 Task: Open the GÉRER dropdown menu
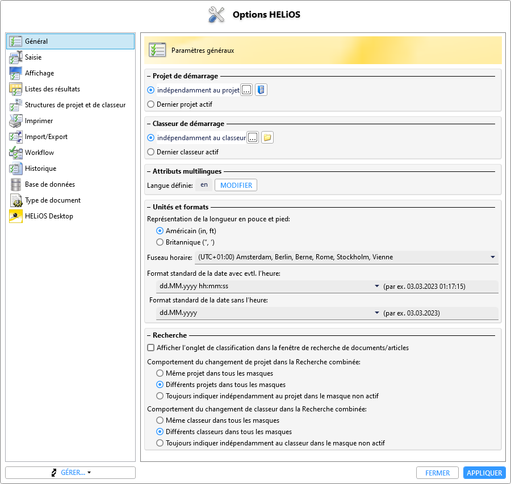pos(70,473)
